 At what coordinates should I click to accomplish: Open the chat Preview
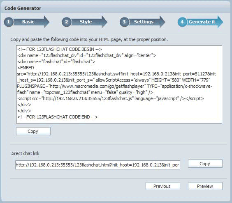(205, 186)
